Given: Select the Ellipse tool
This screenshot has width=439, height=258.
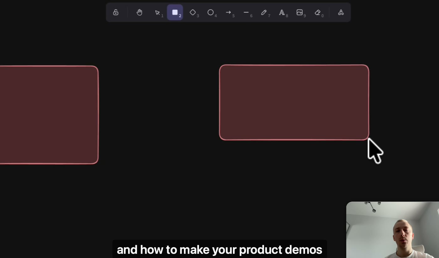Looking at the screenshot, I should pos(211,13).
